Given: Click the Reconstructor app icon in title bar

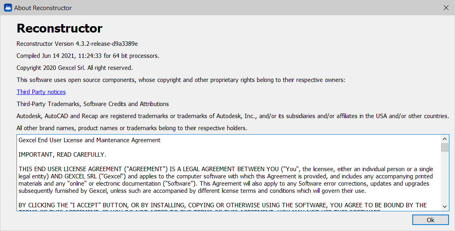Looking at the screenshot, I should pyautogui.click(x=8, y=8).
